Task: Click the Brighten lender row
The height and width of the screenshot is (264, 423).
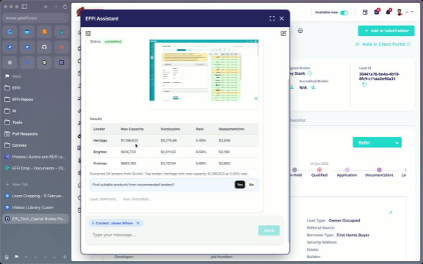Action: [174, 152]
